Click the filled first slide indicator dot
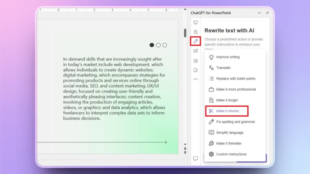The image size is (310, 174). (152, 45)
